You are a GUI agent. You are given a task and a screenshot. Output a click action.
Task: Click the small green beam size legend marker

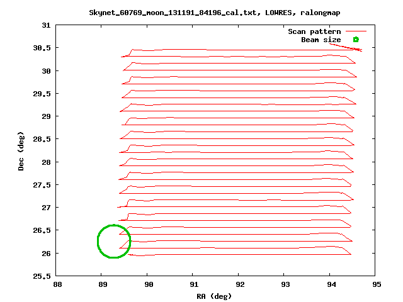(x=356, y=40)
